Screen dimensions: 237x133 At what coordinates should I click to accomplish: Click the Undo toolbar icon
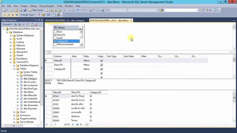(78, 10)
